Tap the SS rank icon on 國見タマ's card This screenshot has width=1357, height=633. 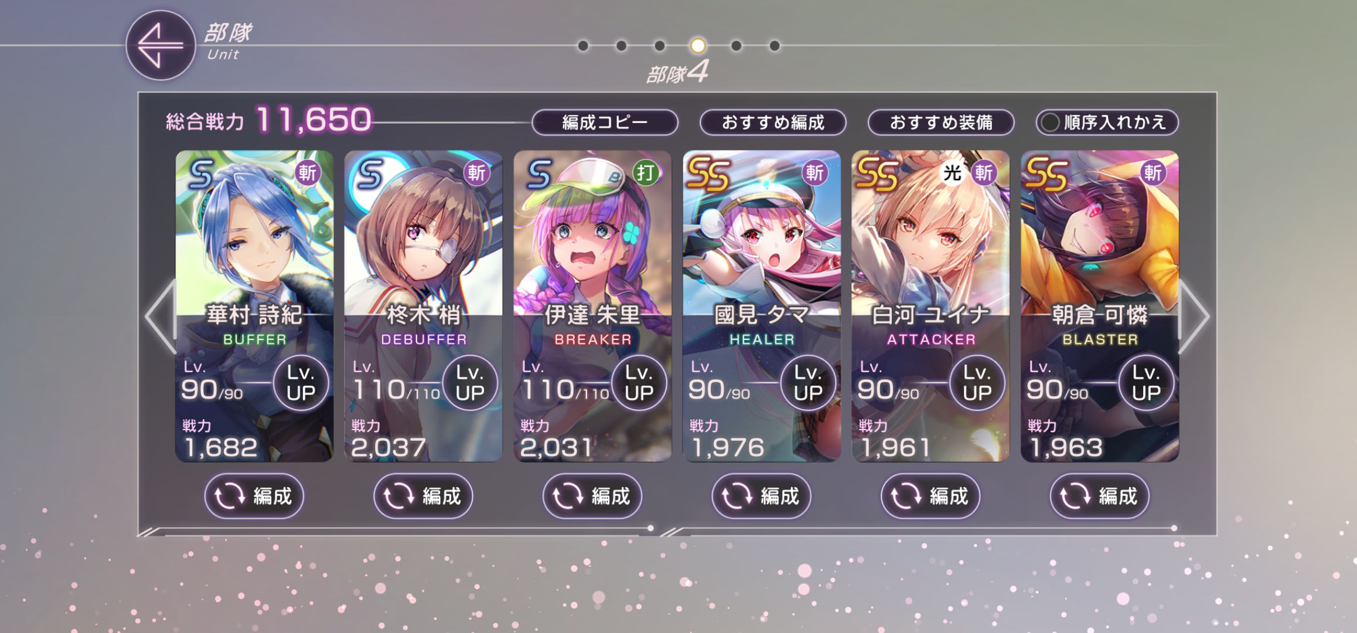[x=708, y=175]
